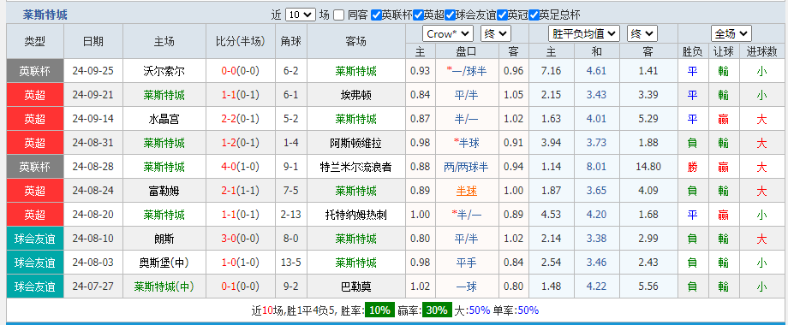Click the 进球数 column header

pos(761,51)
